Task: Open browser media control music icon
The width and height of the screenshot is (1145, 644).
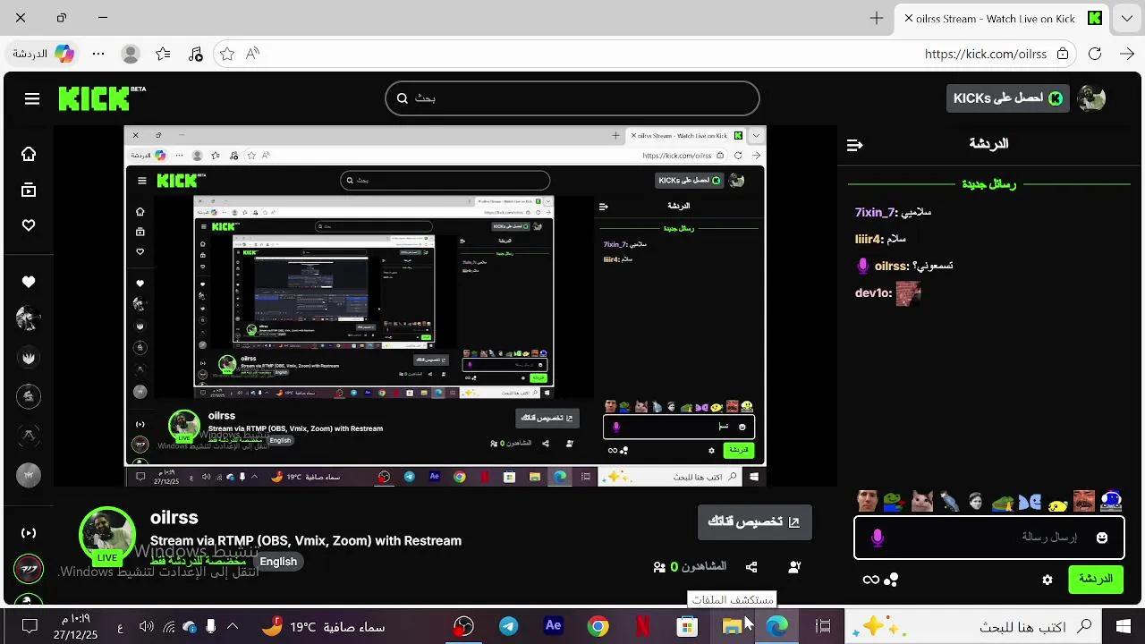Action: point(196,54)
